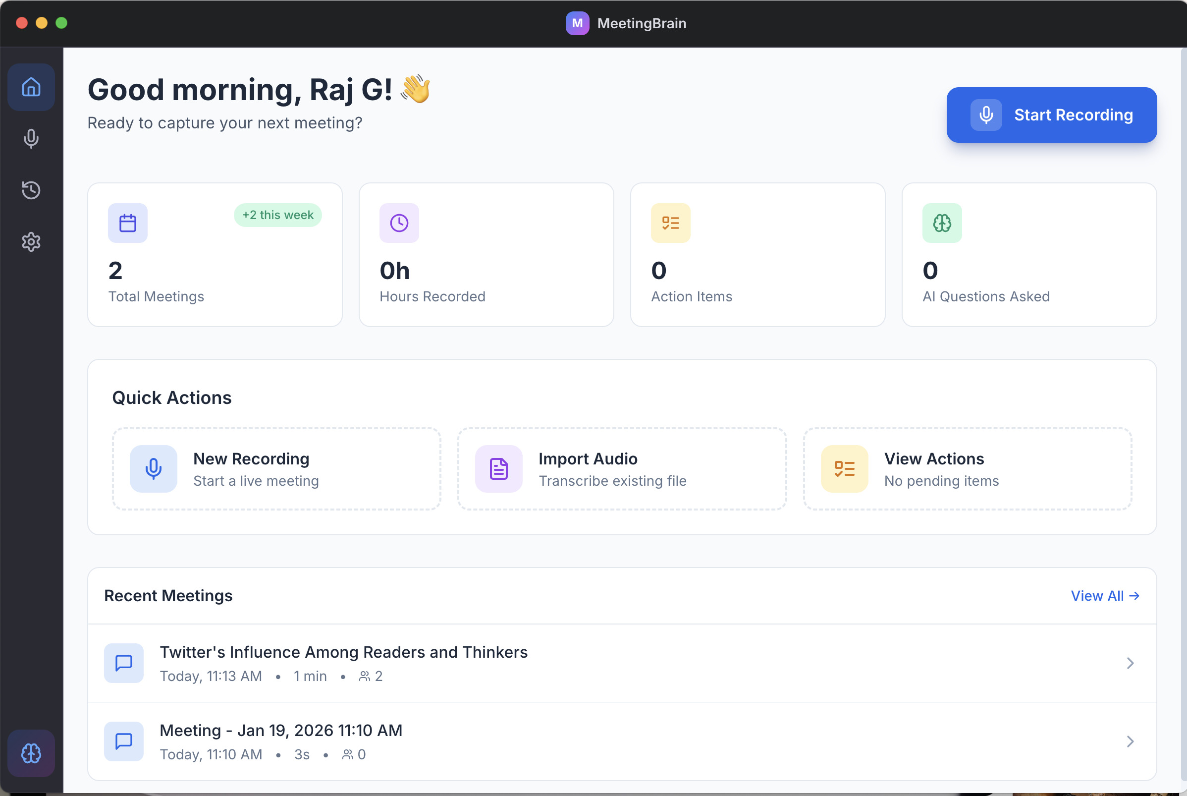Image resolution: width=1187 pixels, height=796 pixels.
Task: Click the MeetingBrain logo in title bar
Action: tap(577, 23)
